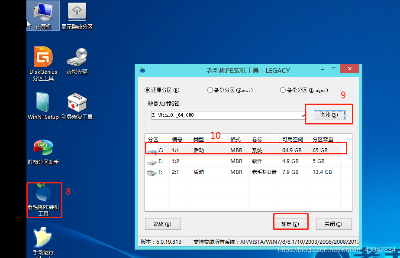This screenshot has width=400, height=258.
Task: Click the E: drive icon in list
Action: click(x=152, y=162)
